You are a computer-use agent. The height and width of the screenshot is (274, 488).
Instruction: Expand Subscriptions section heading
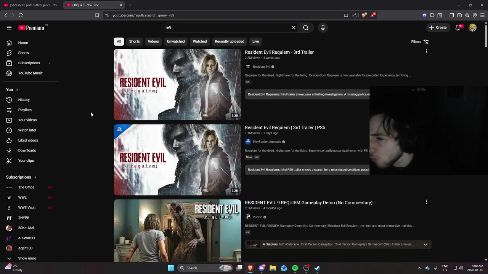click(21, 177)
